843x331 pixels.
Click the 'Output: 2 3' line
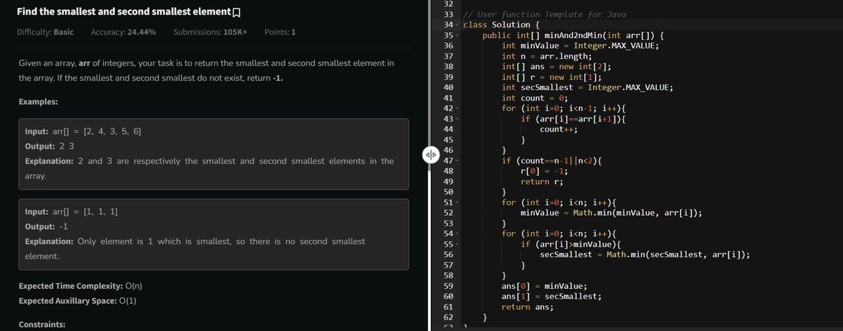[x=48, y=147]
